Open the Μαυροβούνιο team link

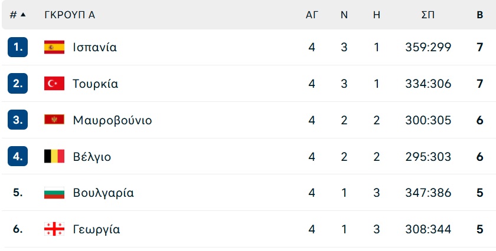pyautogui.click(x=112, y=120)
